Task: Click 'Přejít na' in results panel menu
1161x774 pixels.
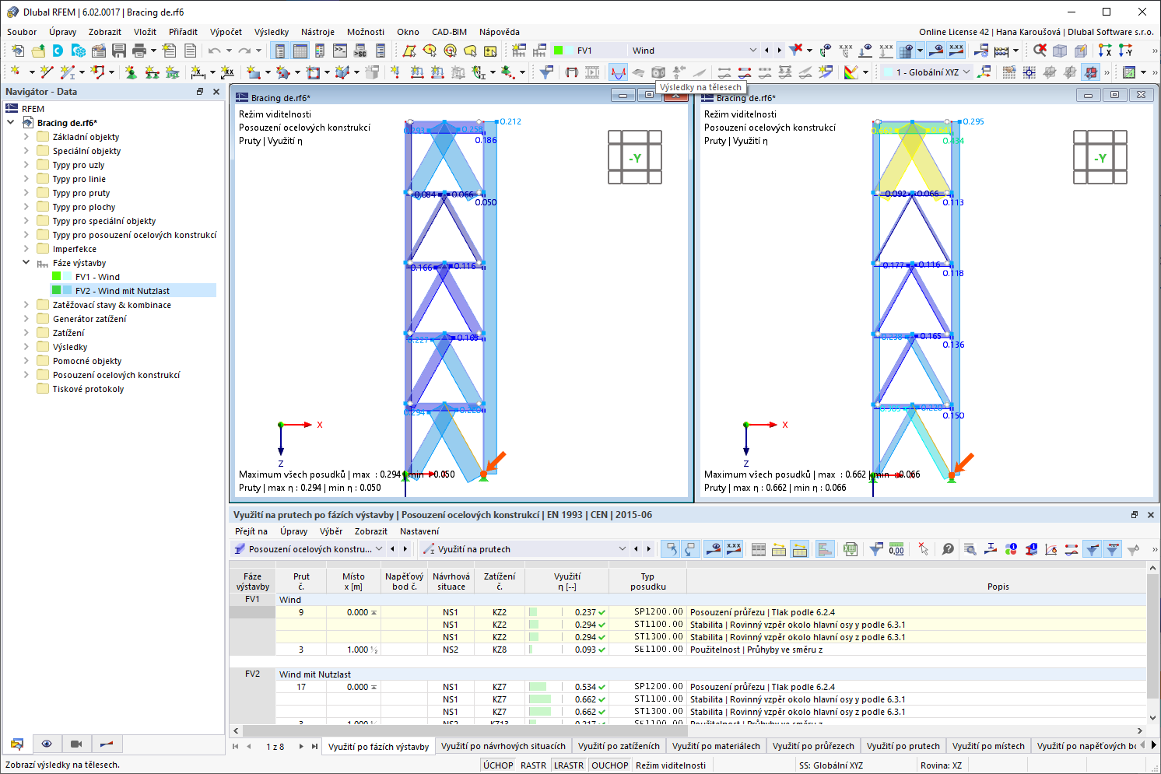Action: click(x=251, y=531)
